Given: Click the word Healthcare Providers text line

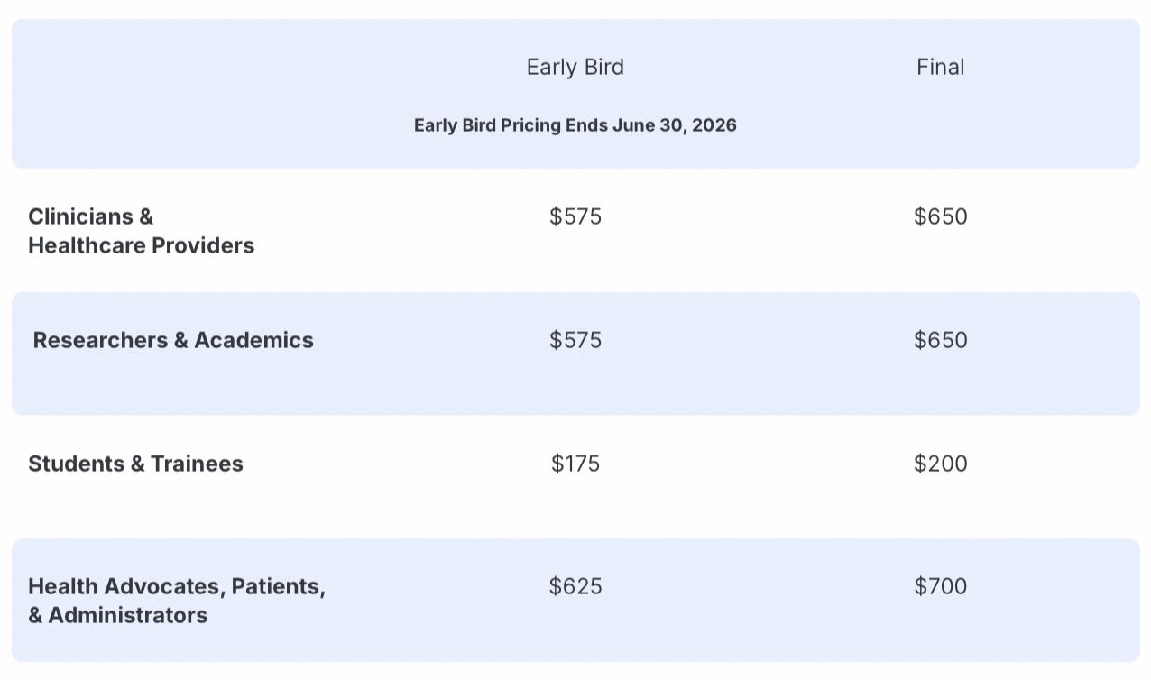Looking at the screenshot, I should 142,245.
